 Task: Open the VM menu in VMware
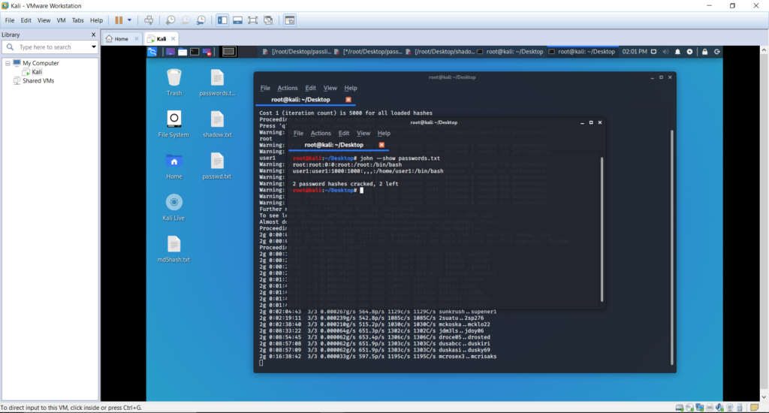(x=61, y=20)
